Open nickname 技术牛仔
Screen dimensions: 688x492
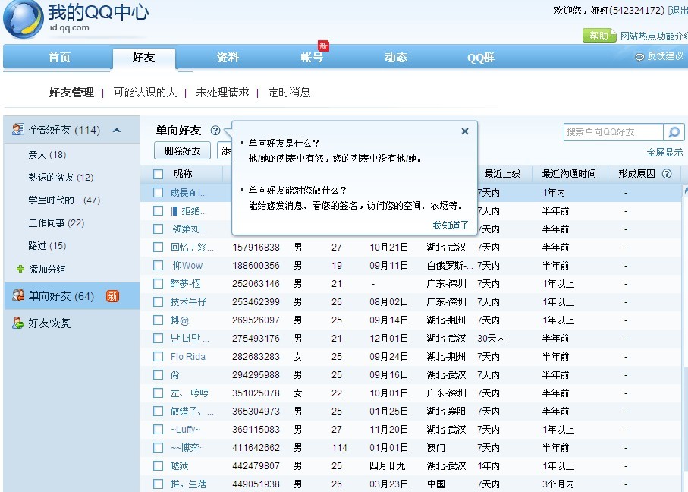188,301
